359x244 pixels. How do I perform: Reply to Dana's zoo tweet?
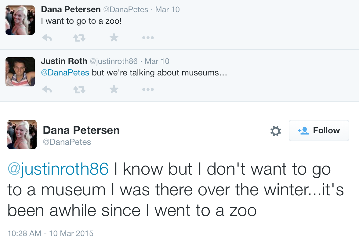point(47,38)
